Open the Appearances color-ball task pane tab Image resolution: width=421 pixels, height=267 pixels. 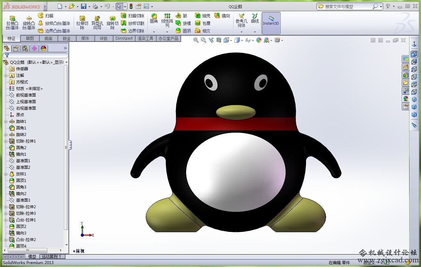click(x=406, y=99)
